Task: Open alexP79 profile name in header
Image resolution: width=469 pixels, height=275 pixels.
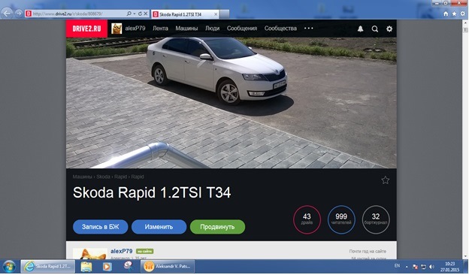Action: [135, 29]
